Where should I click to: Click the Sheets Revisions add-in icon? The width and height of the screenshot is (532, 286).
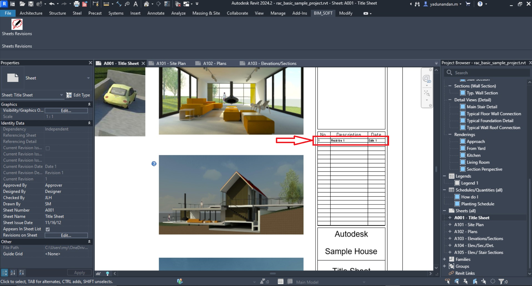(x=17, y=24)
